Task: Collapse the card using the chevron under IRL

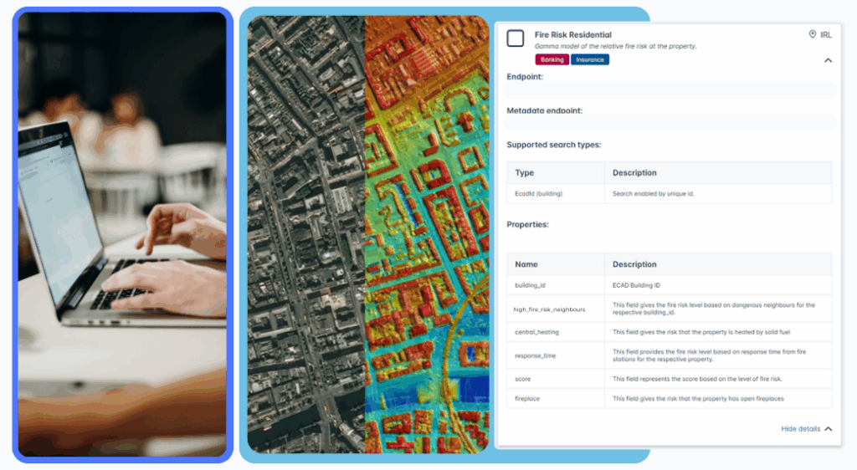Action: pos(828,60)
